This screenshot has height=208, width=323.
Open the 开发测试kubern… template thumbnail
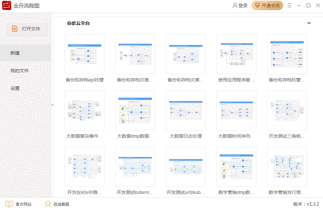coord(135,167)
